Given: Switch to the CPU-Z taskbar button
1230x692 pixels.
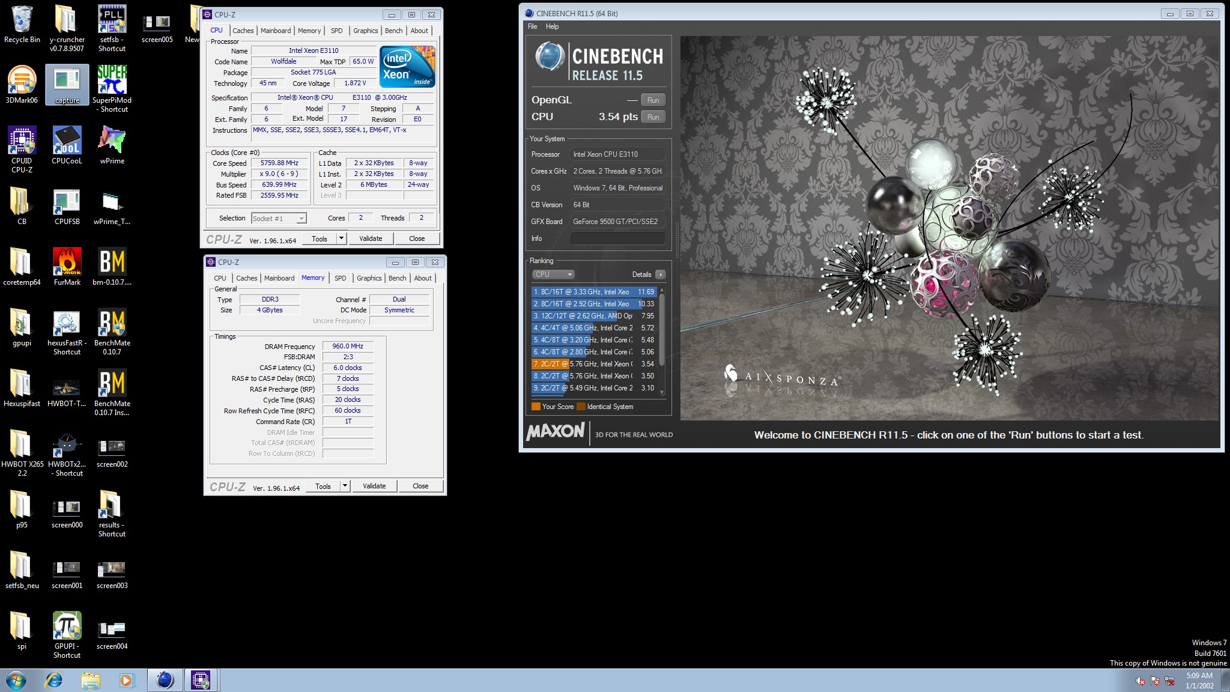Looking at the screenshot, I should point(201,680).
